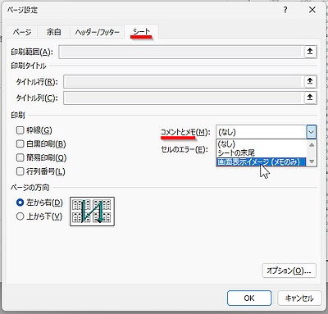Click キャンセル button

click(299, 298)
